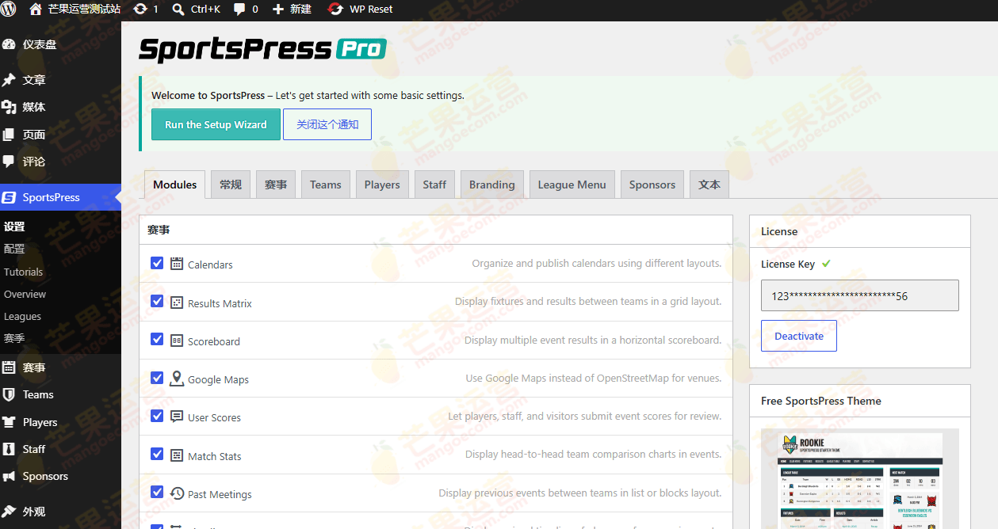
Task: Open the Staff settings tab
Action: click(x=434, y=185)
